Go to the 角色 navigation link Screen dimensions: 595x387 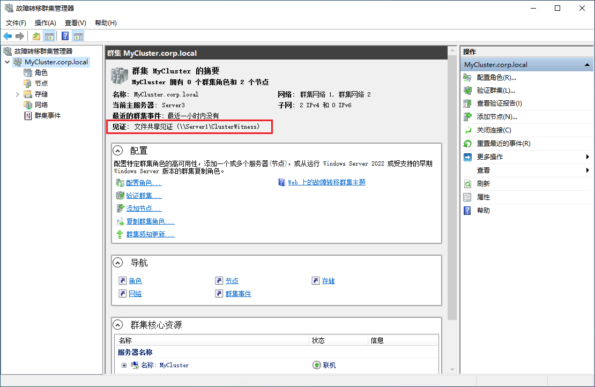(135, 281)
